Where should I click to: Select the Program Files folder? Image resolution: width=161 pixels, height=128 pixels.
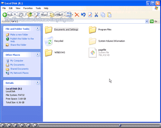click(x=100, y=30)
